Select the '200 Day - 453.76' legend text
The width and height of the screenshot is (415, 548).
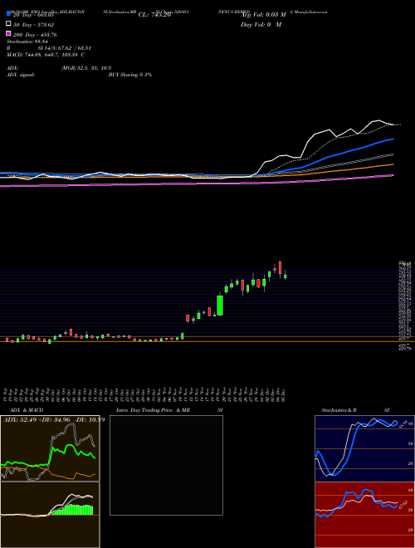click(x=35, y=35)
